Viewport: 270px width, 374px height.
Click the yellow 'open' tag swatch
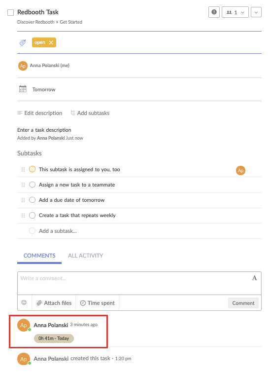(x=40, y=42)
